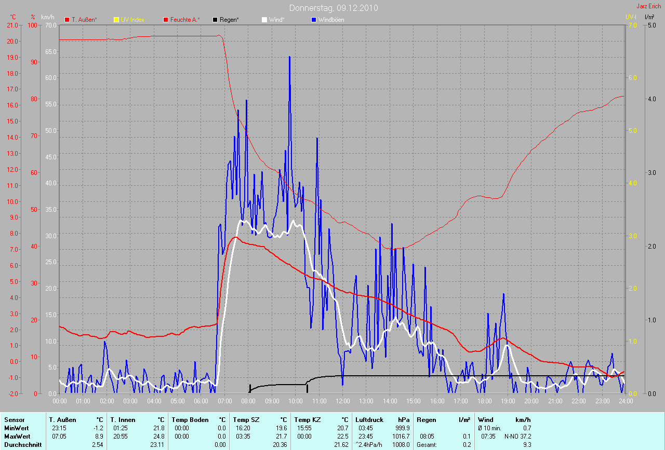This screenshot has height=450, width=665.
Task: Select the '23.11' average indoor temperature
Action: click(158, 445)
